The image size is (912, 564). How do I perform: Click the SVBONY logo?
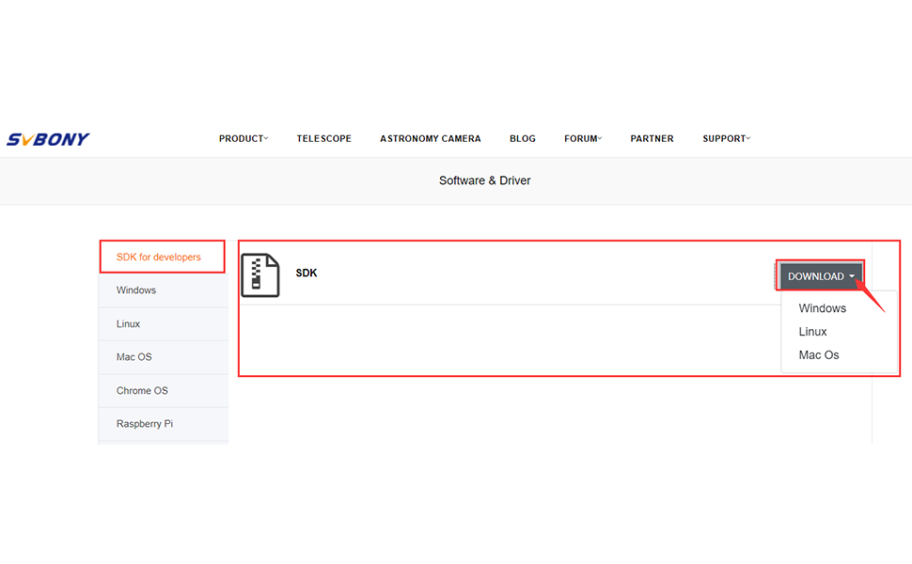point(48,139)
